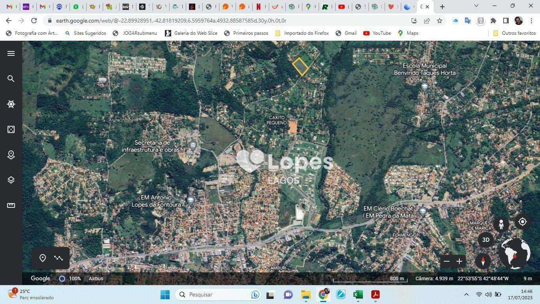The image size is (540, 304).
Task: Zoom out with the minus button
Action: pyautogui.click(x=447, y=261)
